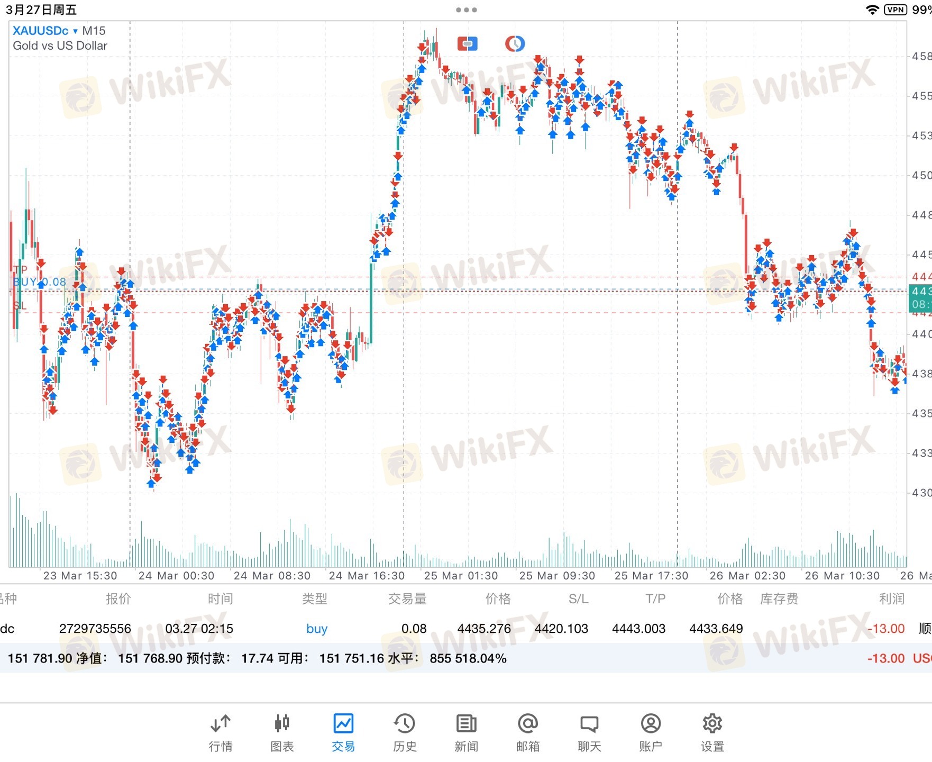Tap the 24 Mar 08:30 time axis label
The width and height of the screenshot is (932, 762).
click(272, 576)
